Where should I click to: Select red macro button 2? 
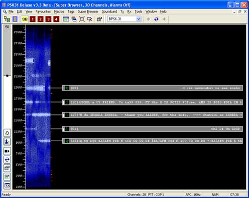pos(40,19)
